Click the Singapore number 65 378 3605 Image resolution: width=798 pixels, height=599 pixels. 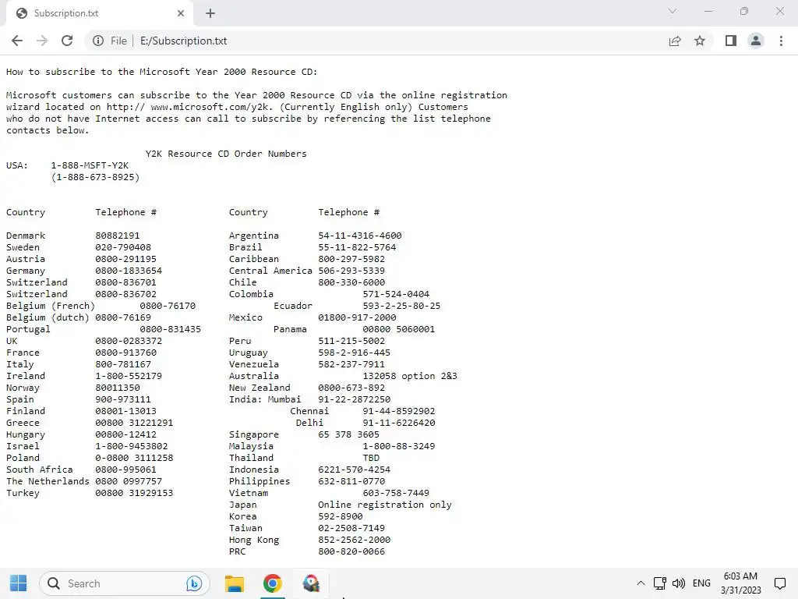348,435
